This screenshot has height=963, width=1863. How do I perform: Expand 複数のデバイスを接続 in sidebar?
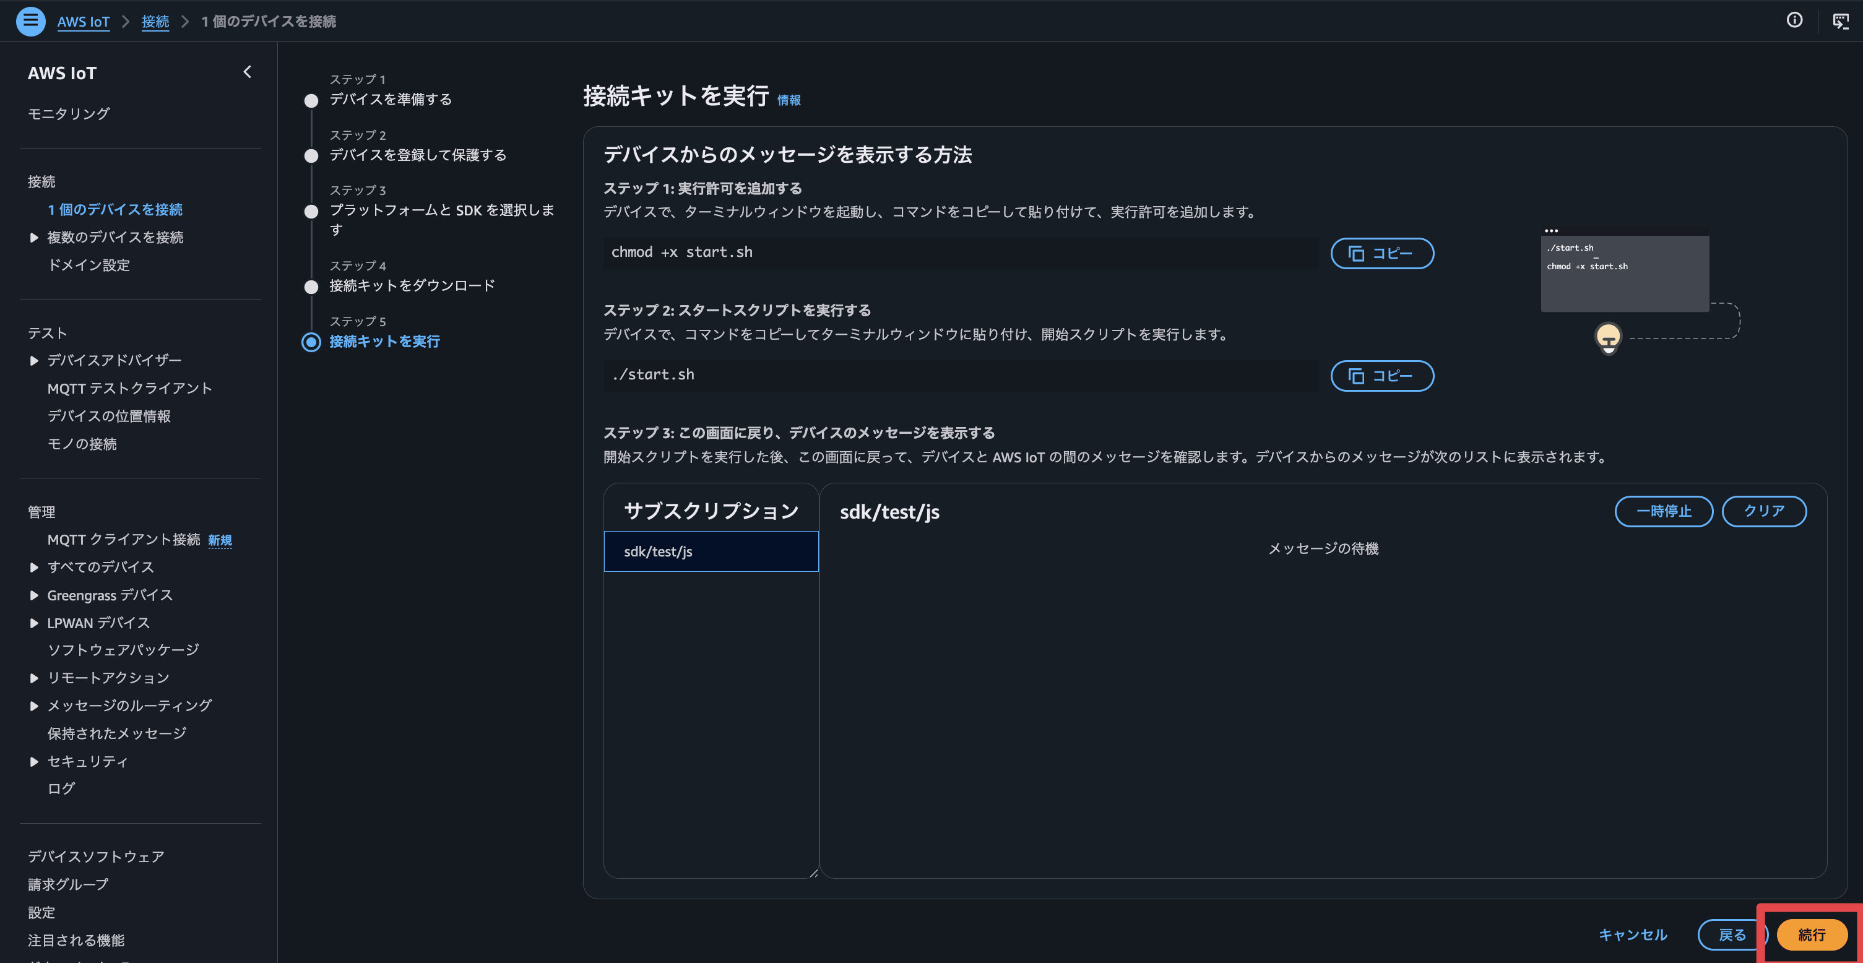pos(33,237)
